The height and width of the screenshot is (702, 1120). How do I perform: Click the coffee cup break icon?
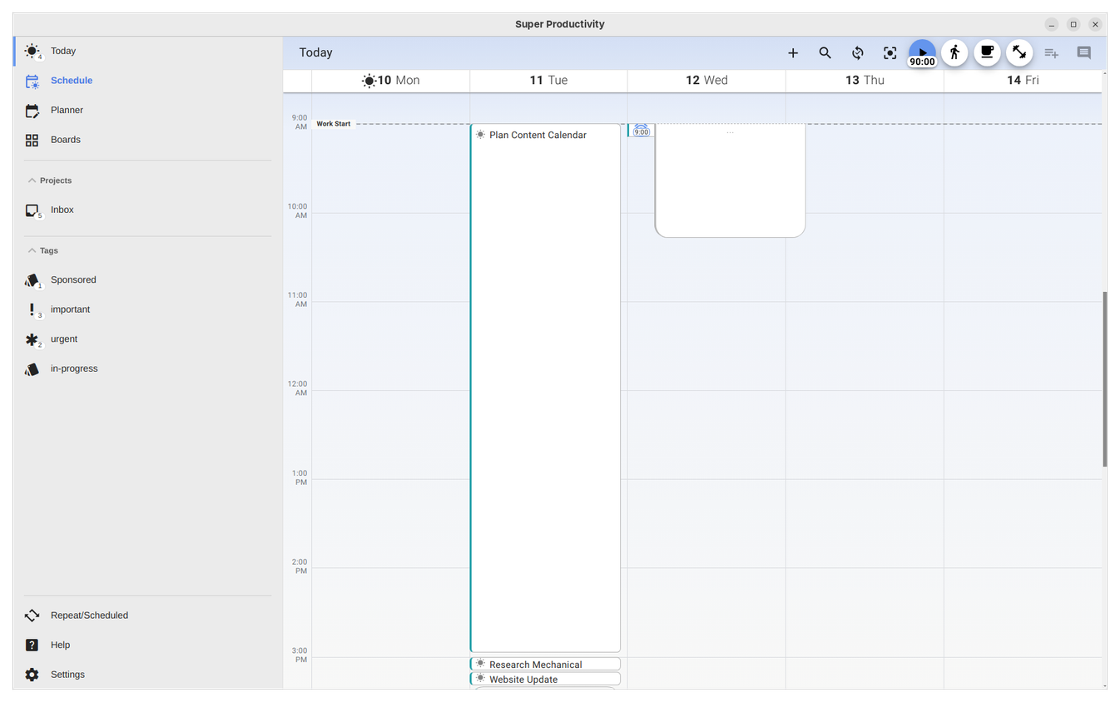click(x=987, y=52)
